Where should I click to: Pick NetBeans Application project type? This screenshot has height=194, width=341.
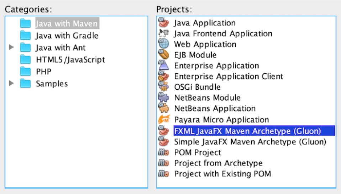tap(215, 108)
